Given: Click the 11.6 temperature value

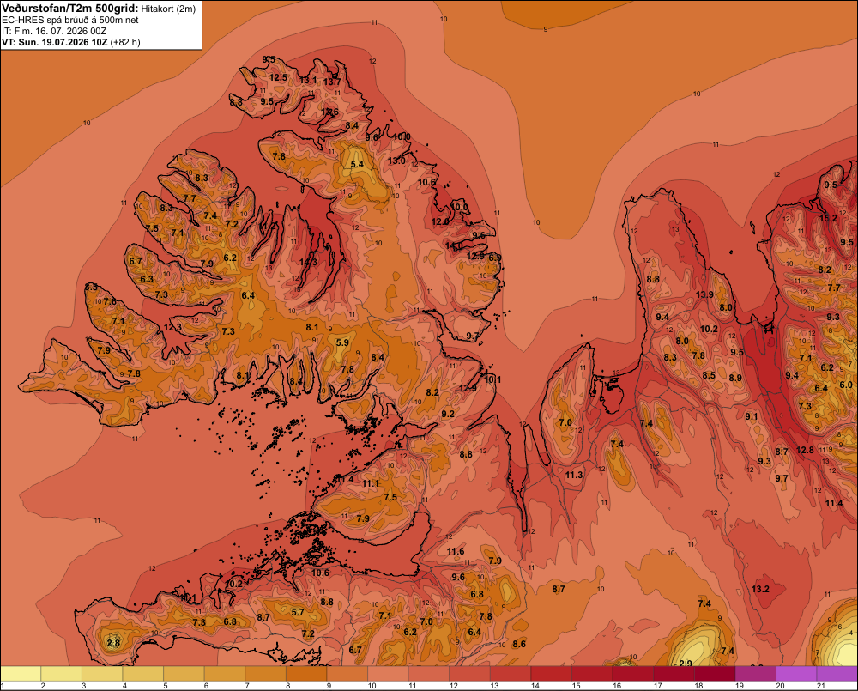Looking at the screenshot, I should point(456,551).
